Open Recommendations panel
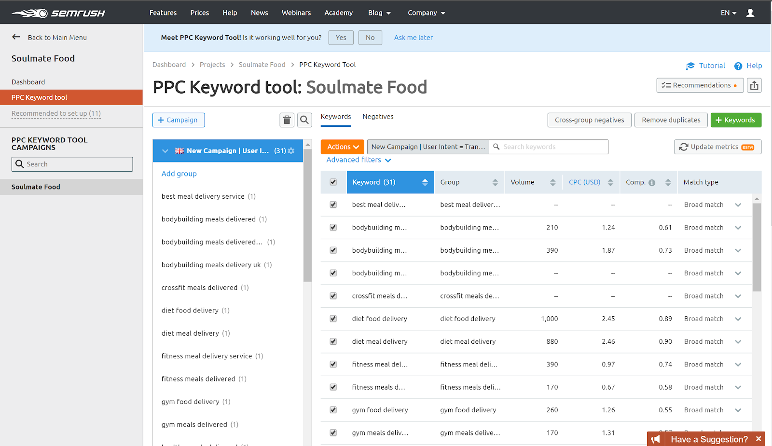Image resolution: width=772 pixels, height=446 pixels. pyautogui.click(x=700, y=85)
